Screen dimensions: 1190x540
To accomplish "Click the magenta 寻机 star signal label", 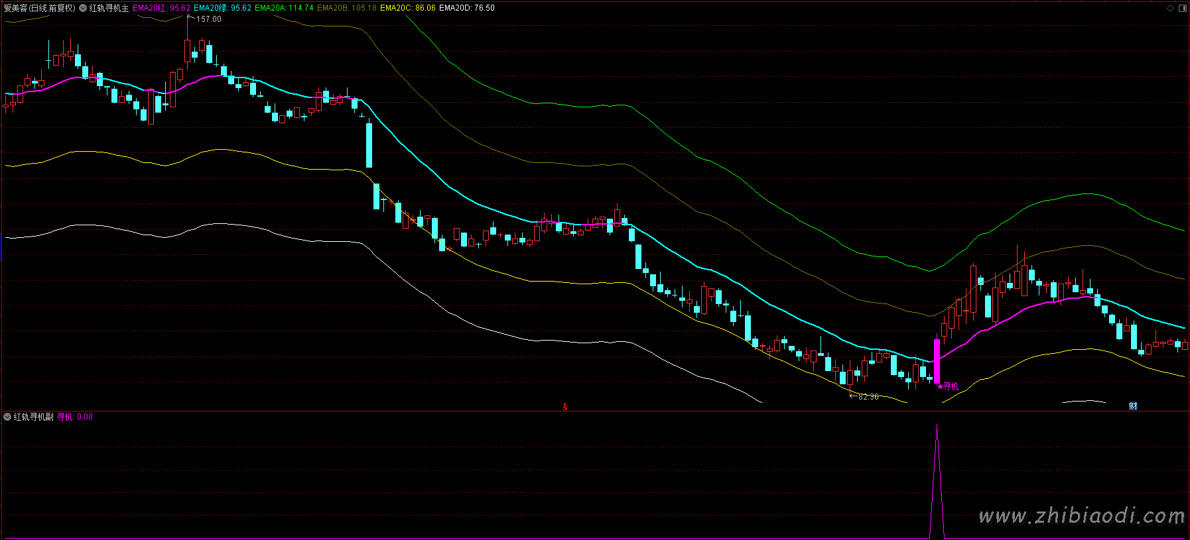I will coord(949,386).
